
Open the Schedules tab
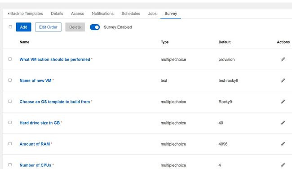(131, 13)
